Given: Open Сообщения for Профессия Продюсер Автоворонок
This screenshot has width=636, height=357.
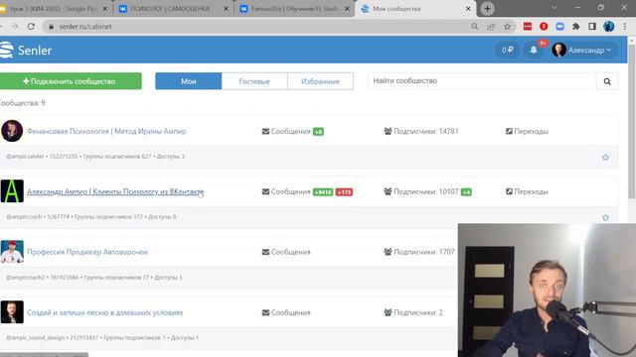Looking at the screenshot, I should click(x=286, y=252).
